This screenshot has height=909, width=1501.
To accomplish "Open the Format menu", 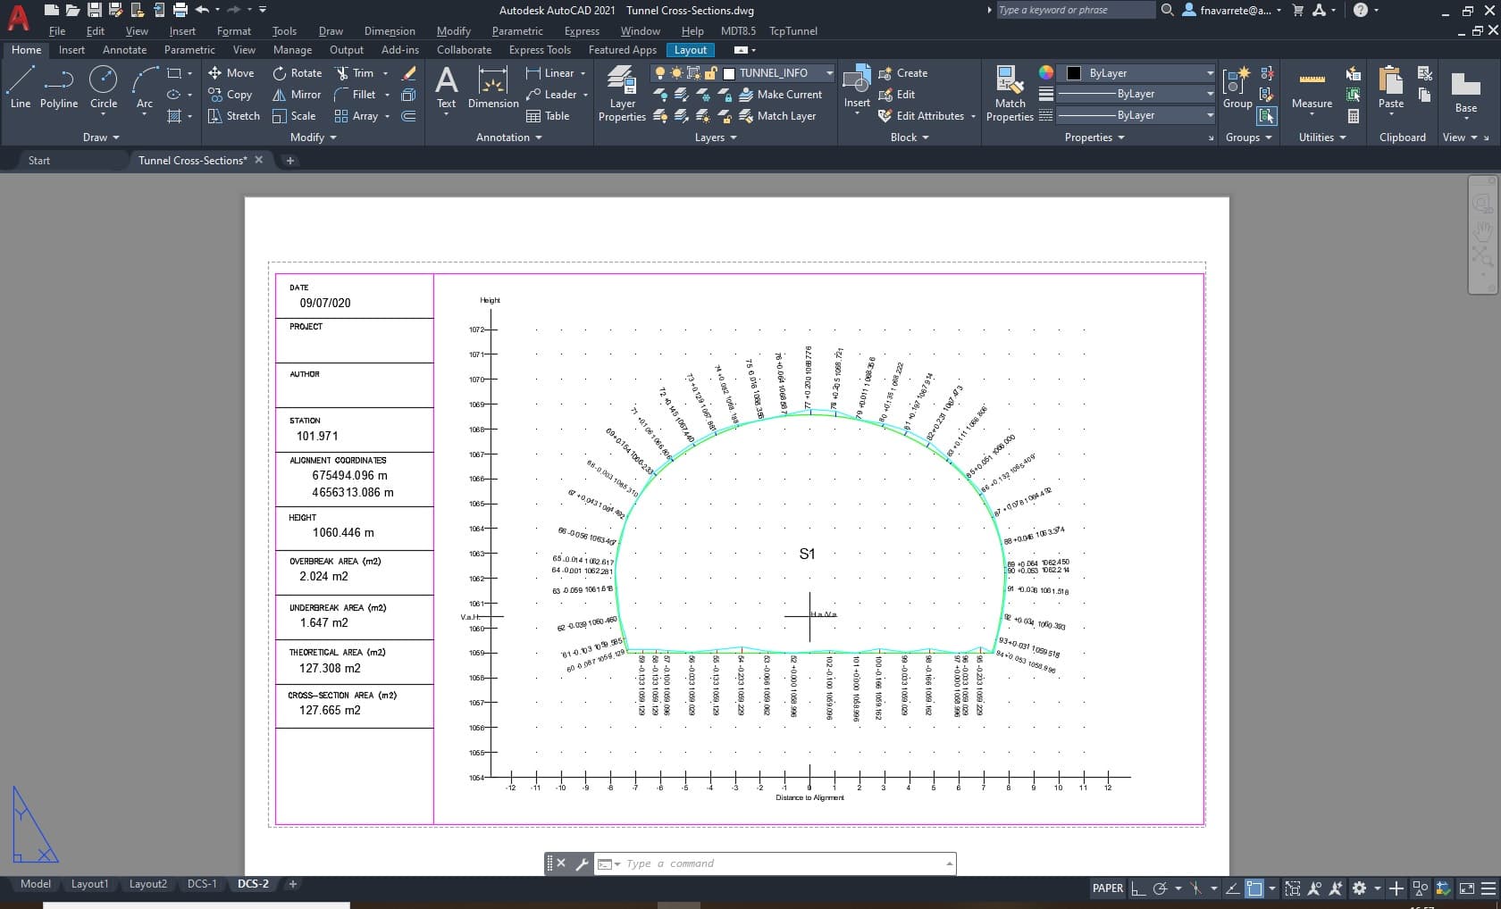I will pyautogui.click(x=233, y=30).
